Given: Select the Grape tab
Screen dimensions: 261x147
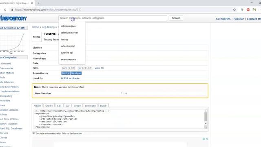Looking at the screenshot, I should [x=77, y=106].
